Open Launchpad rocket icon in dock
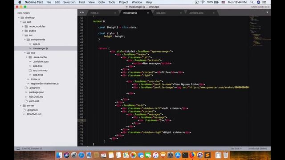The height and width of the screenshot is (160, 285). coord(74,155)
